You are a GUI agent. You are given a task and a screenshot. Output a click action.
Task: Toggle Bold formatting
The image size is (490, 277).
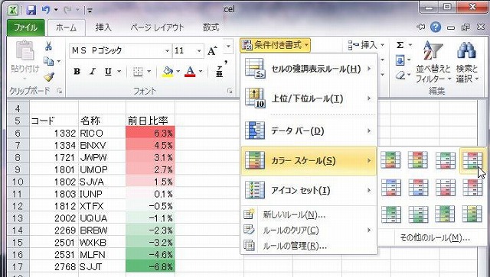coord(77,72)
